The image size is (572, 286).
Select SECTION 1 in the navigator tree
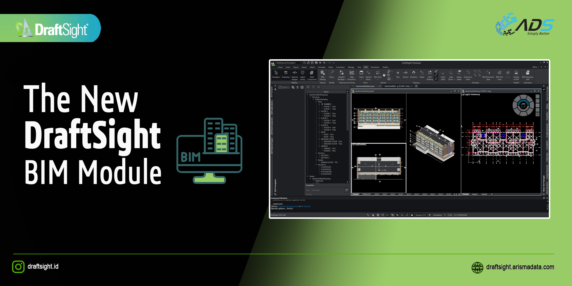point(325,155)
